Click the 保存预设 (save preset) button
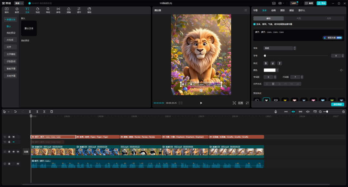Image resolution: width=348 pixels, height=187 pixels. 337,105
